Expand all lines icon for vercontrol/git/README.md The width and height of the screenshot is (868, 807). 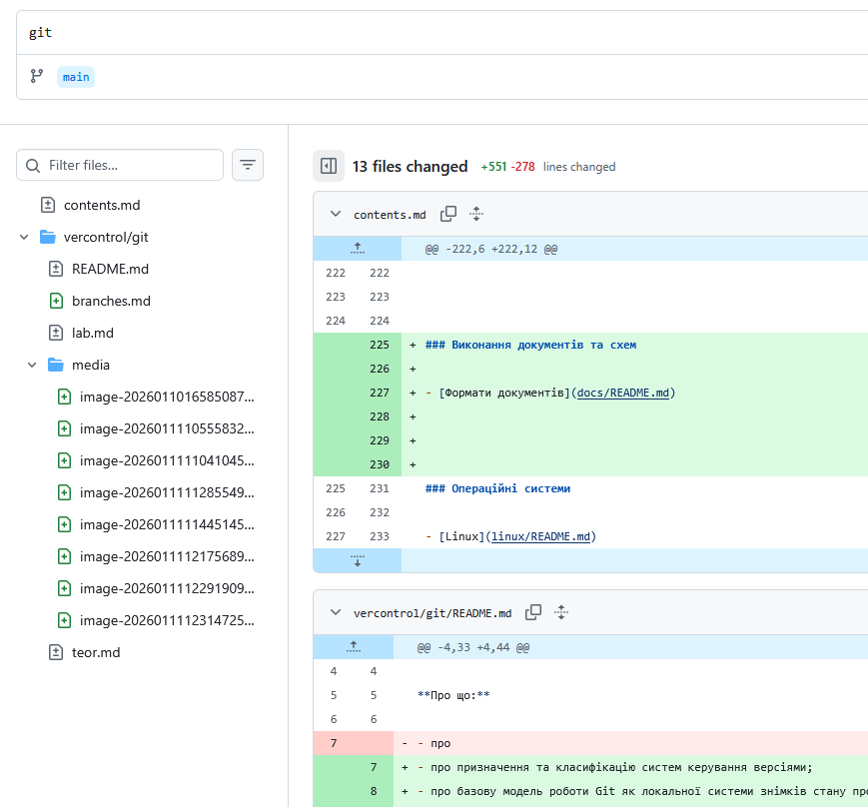point(561,612)
